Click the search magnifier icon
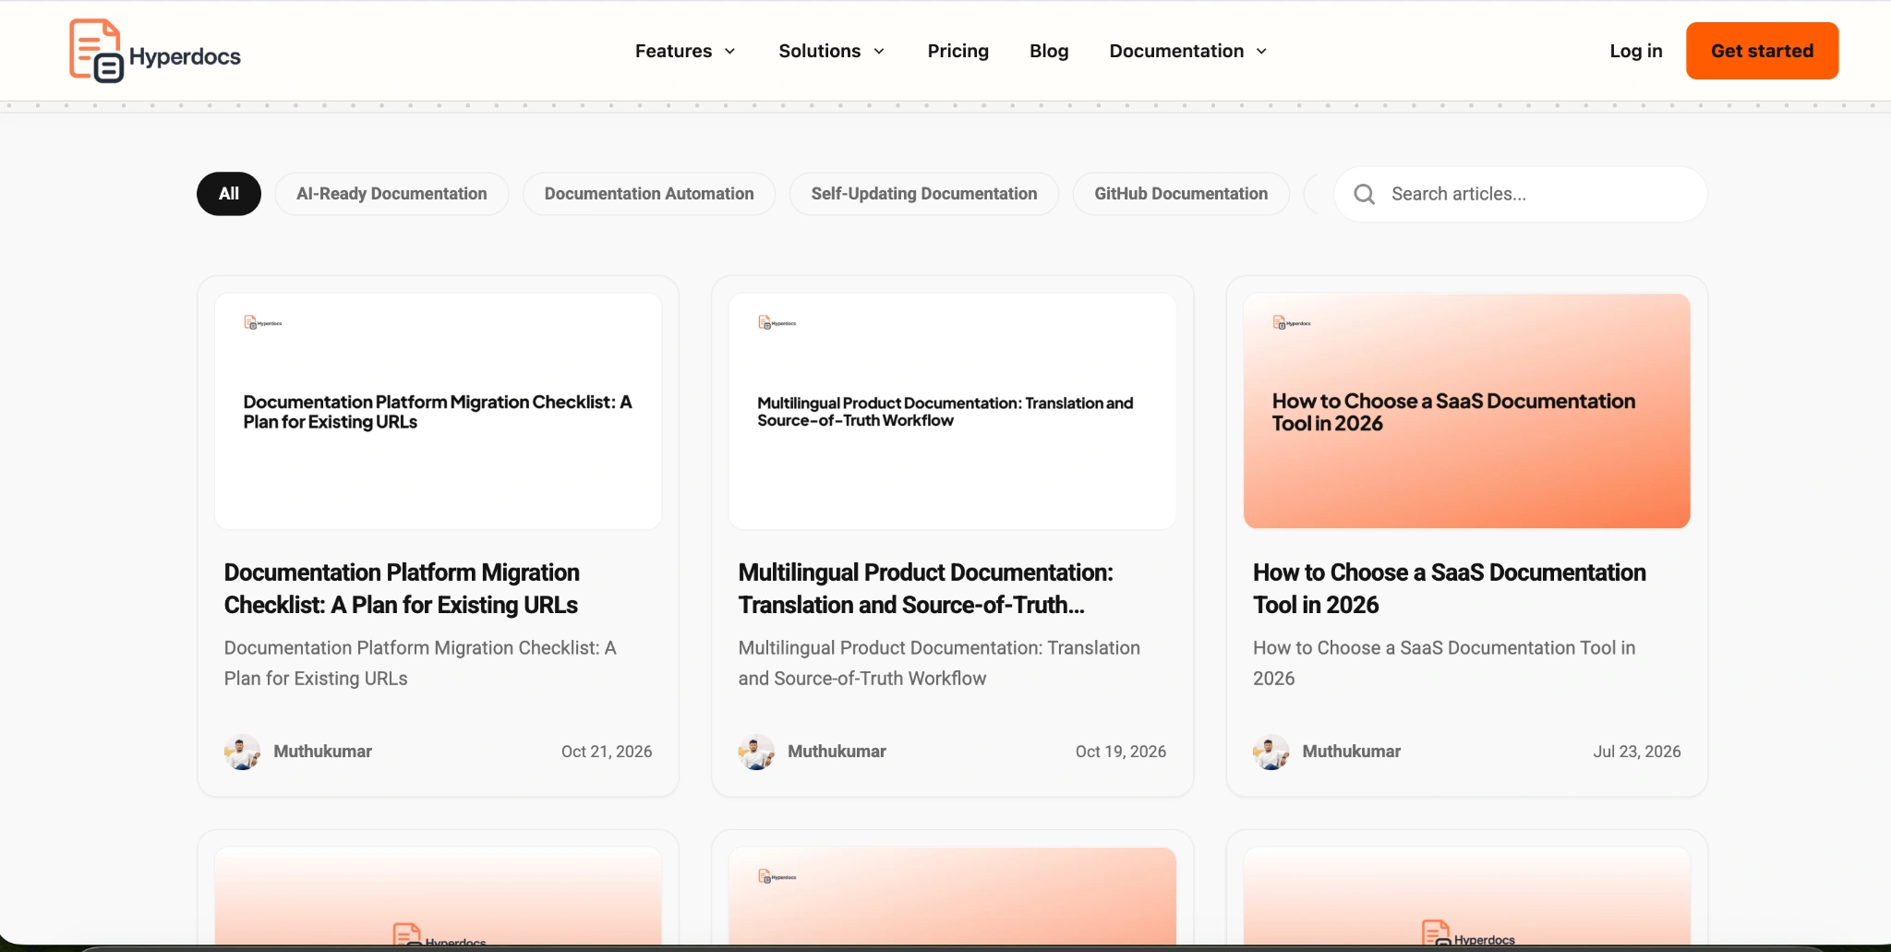This screenshot has height=952, width=1891. 1364,194
